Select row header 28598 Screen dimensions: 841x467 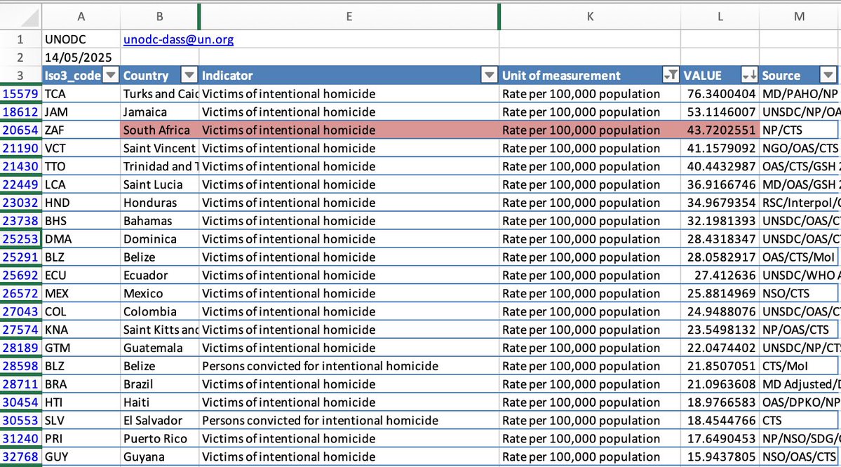20,366
